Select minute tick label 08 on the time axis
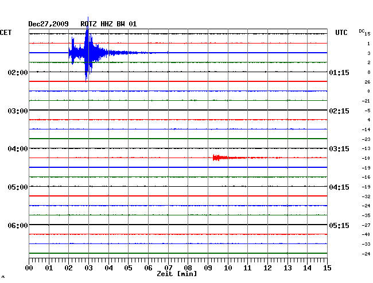This screenshot has width=373, height=283. point(188,268)
